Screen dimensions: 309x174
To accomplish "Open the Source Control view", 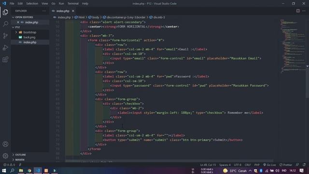I will (x=5, y=36).
